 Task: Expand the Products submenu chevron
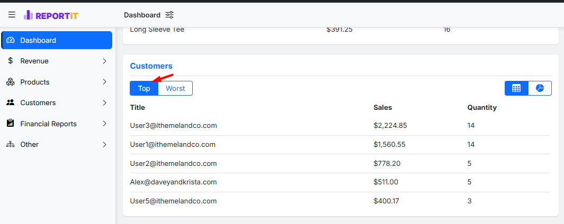104,82
